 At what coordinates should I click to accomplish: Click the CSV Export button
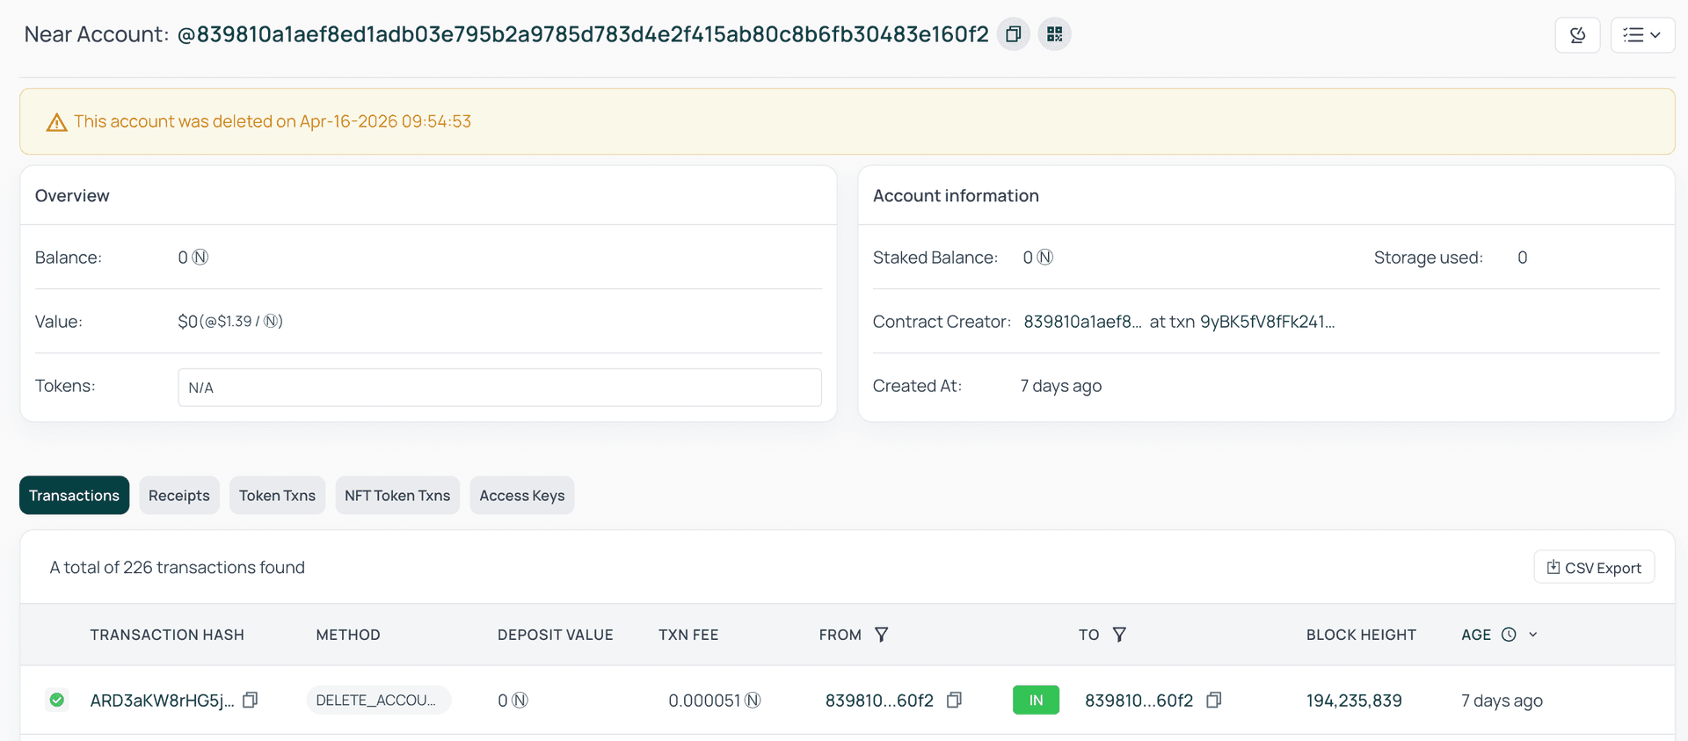1594,568
